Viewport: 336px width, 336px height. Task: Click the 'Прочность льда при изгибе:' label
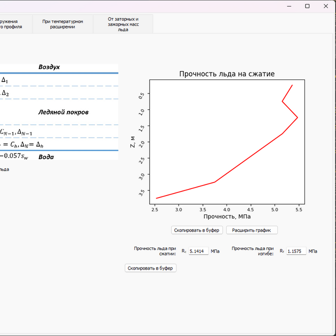pos(252,251)
